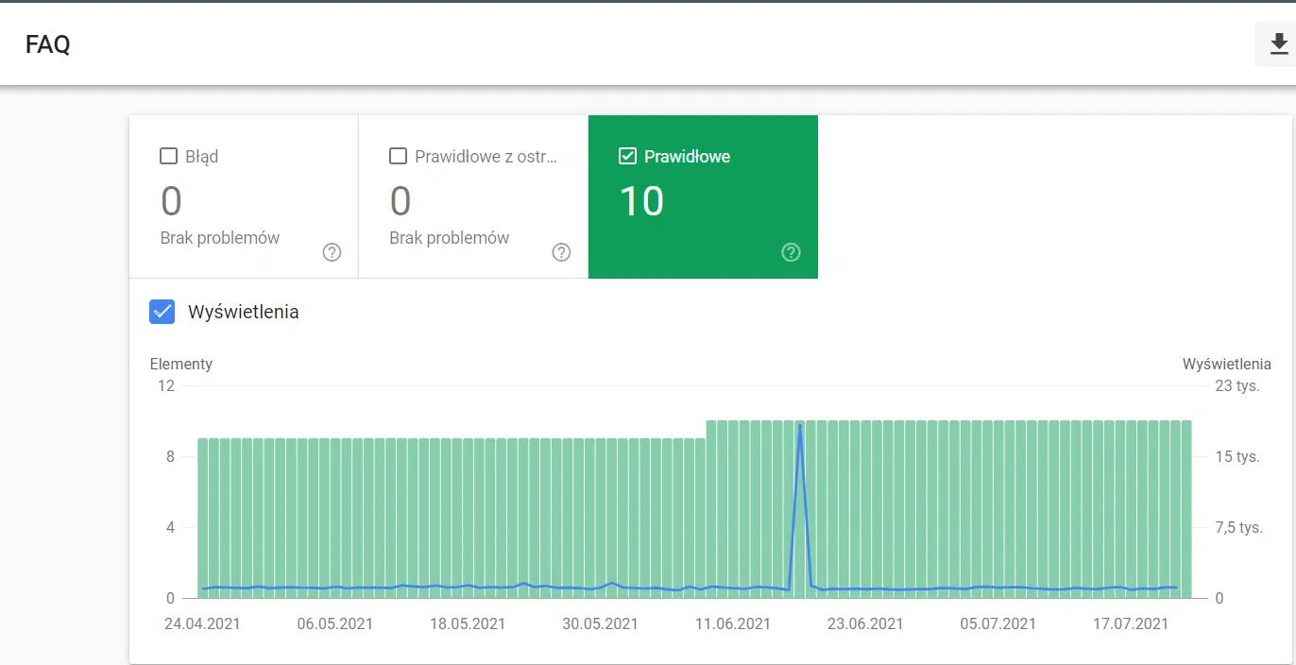
Task: Click the impressions spike peak on chart
Action: (x=800, y=426)
